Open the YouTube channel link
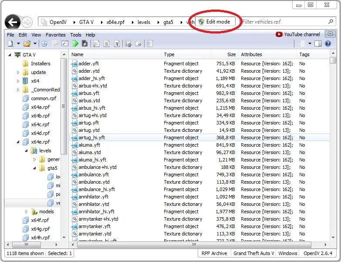This screenshot has height=262, width=341. tap(298, 34)
